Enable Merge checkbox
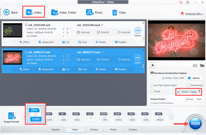 click(x=152, y=91)
